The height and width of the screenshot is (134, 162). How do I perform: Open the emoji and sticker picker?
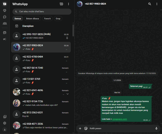point(86,128)
